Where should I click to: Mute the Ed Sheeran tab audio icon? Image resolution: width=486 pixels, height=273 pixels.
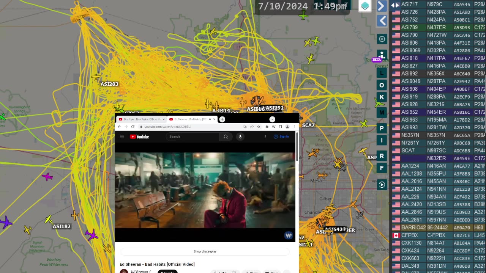pos(210,119)
